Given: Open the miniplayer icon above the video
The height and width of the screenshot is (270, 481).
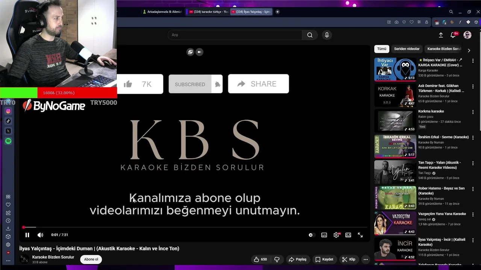Looking at the screenshot, I should tap(190, 52).
